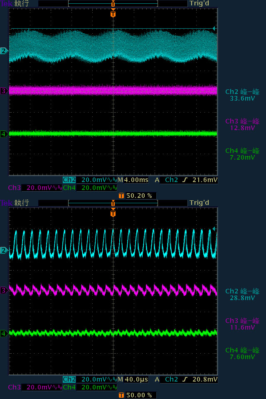Click the 執行 run status above the 40.0µs capture

(22, 203)
